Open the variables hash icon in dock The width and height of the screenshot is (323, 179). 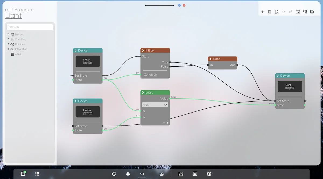[128, 174]
